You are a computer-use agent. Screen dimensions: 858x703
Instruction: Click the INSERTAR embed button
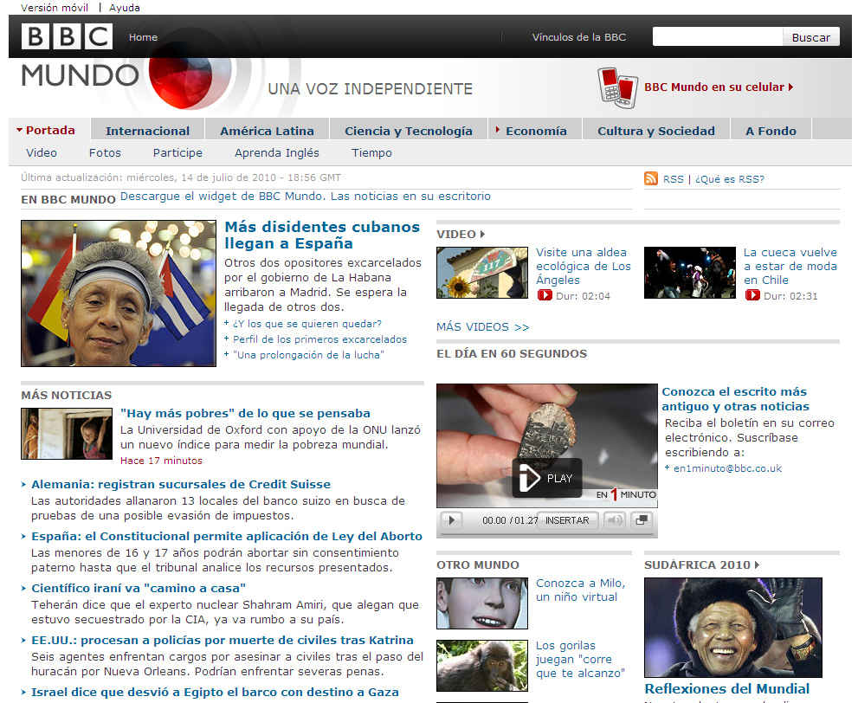[567, 520]
